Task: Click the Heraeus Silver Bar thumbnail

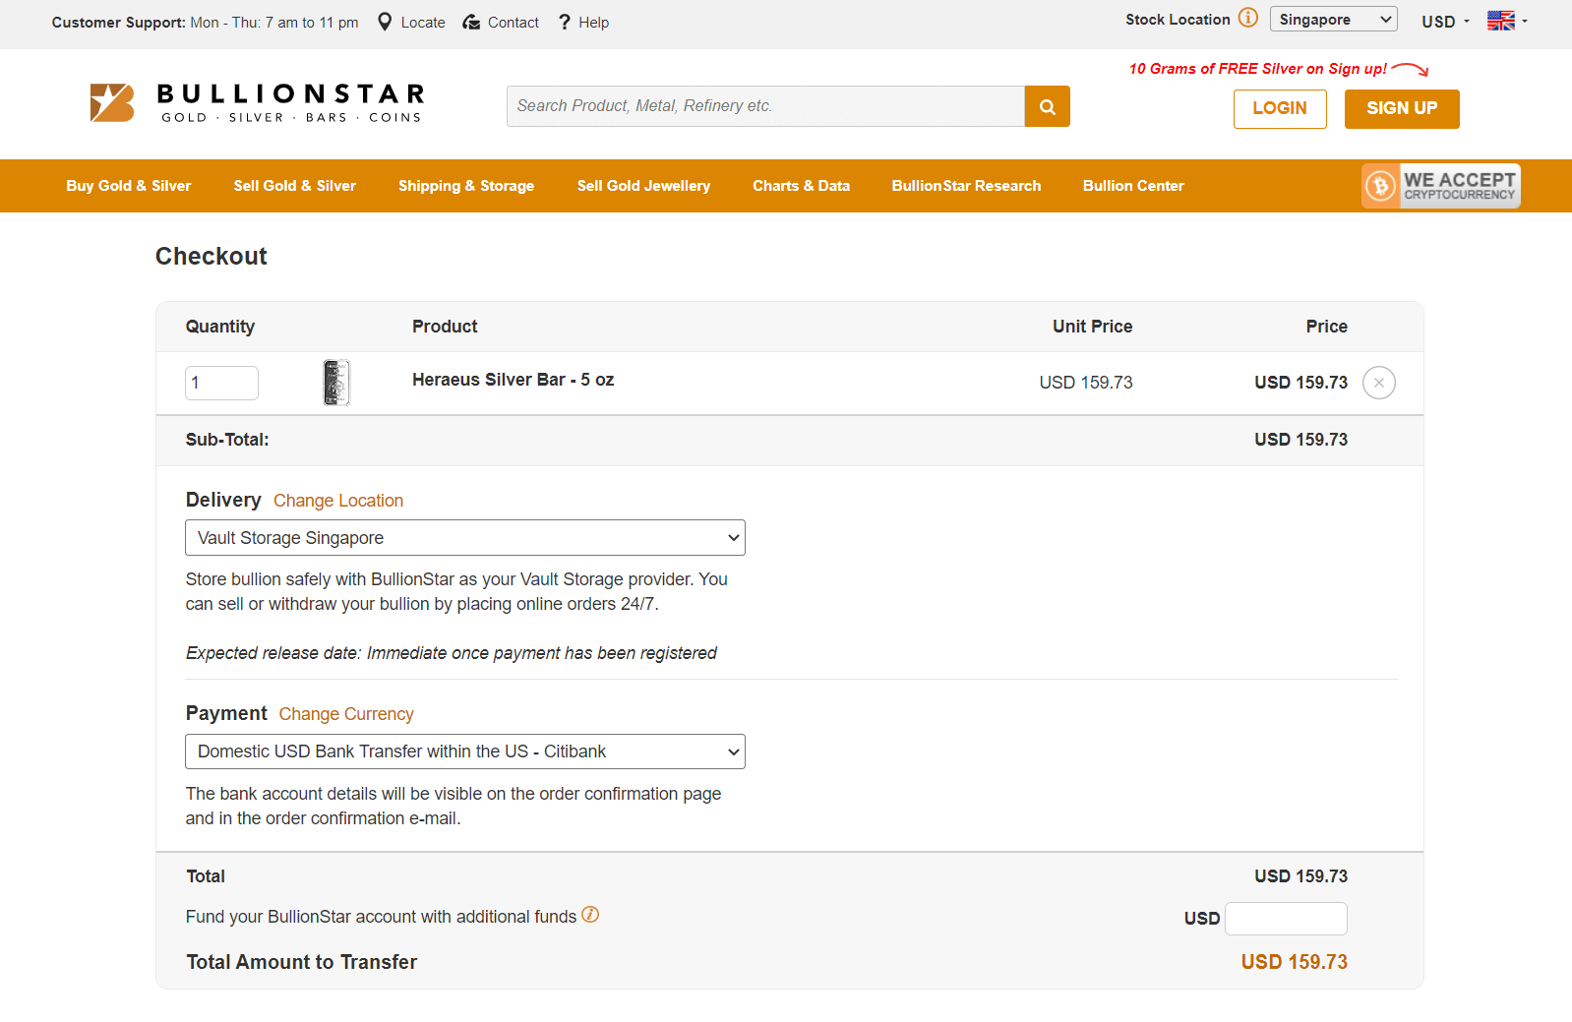Action: [336, 383]
